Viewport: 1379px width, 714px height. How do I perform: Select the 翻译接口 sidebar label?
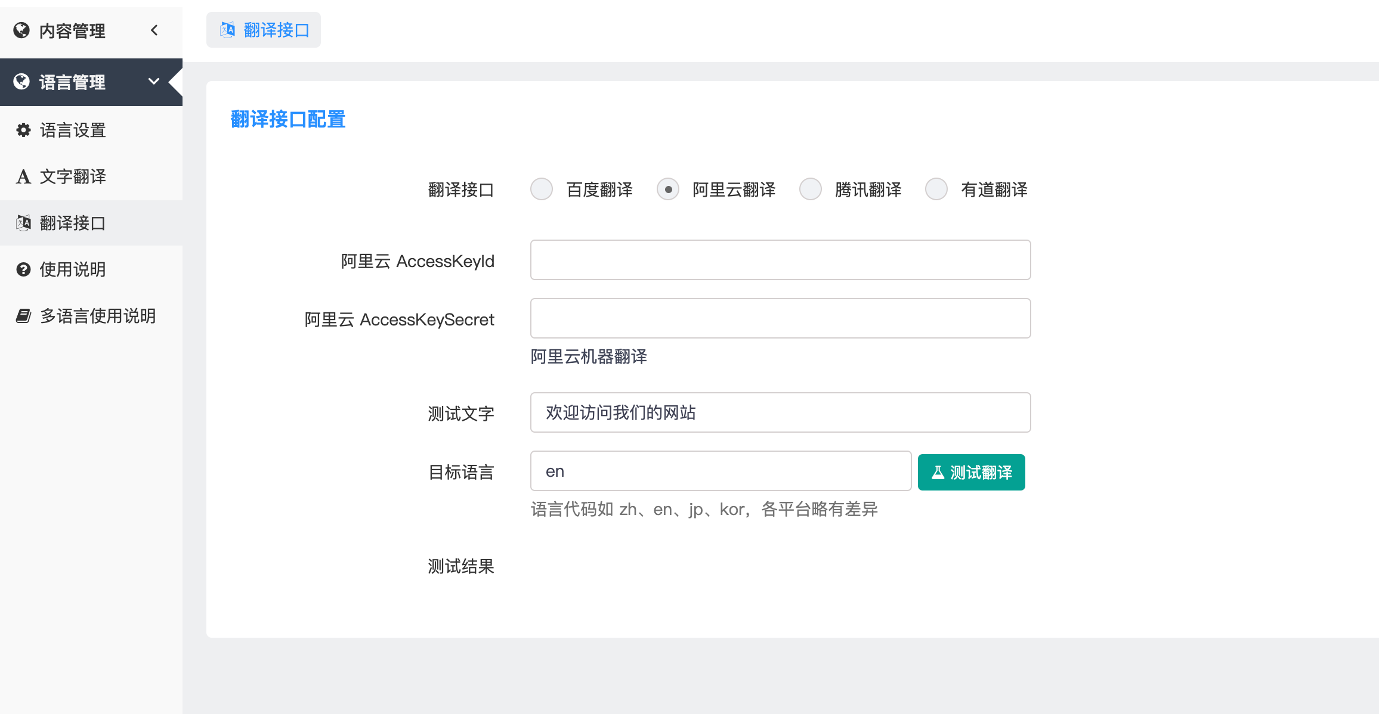(x=73, y=223)
